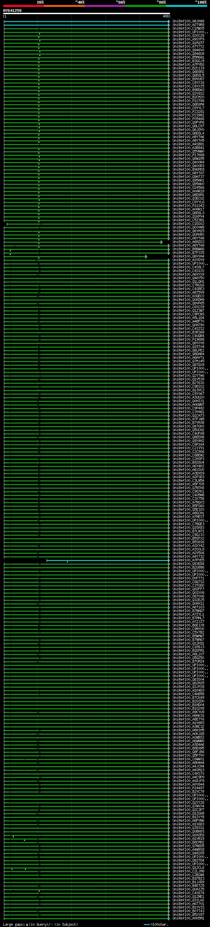The width and height of the screenshot is (210, 927).
Task: Click the orange ~40% identity color segment
Action: (x=64, y=6)
